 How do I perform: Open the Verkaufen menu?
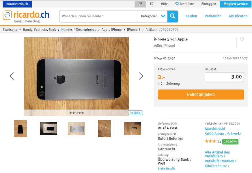tap(213, 16)
